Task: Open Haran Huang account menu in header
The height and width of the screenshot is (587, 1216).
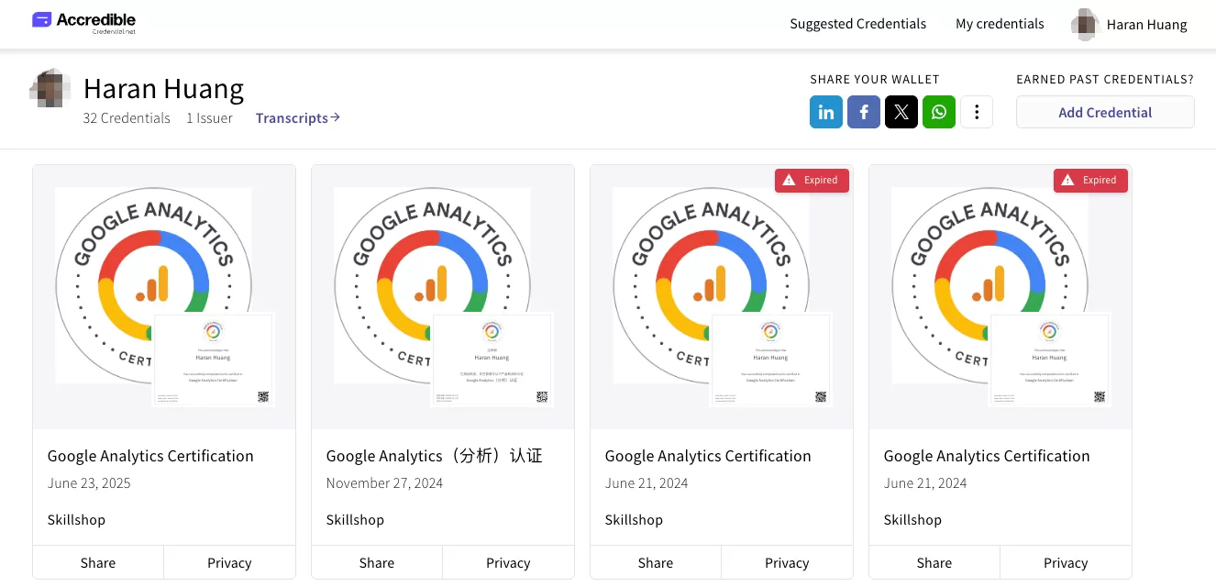Action: coord(1130,25)
